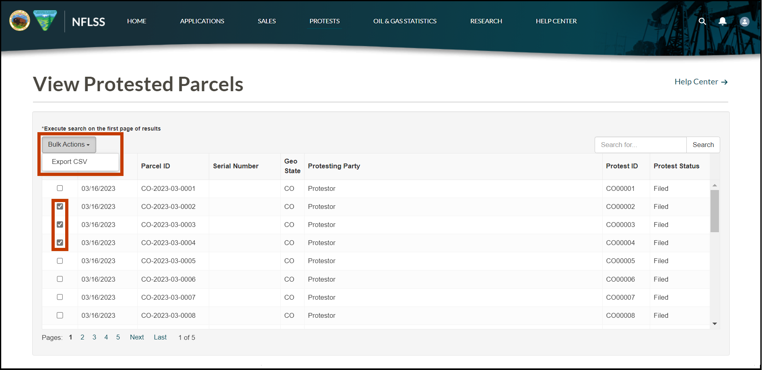Click the BLM triangle logo
This screenshot has height=370, width=762.
(x=45, y=20)
